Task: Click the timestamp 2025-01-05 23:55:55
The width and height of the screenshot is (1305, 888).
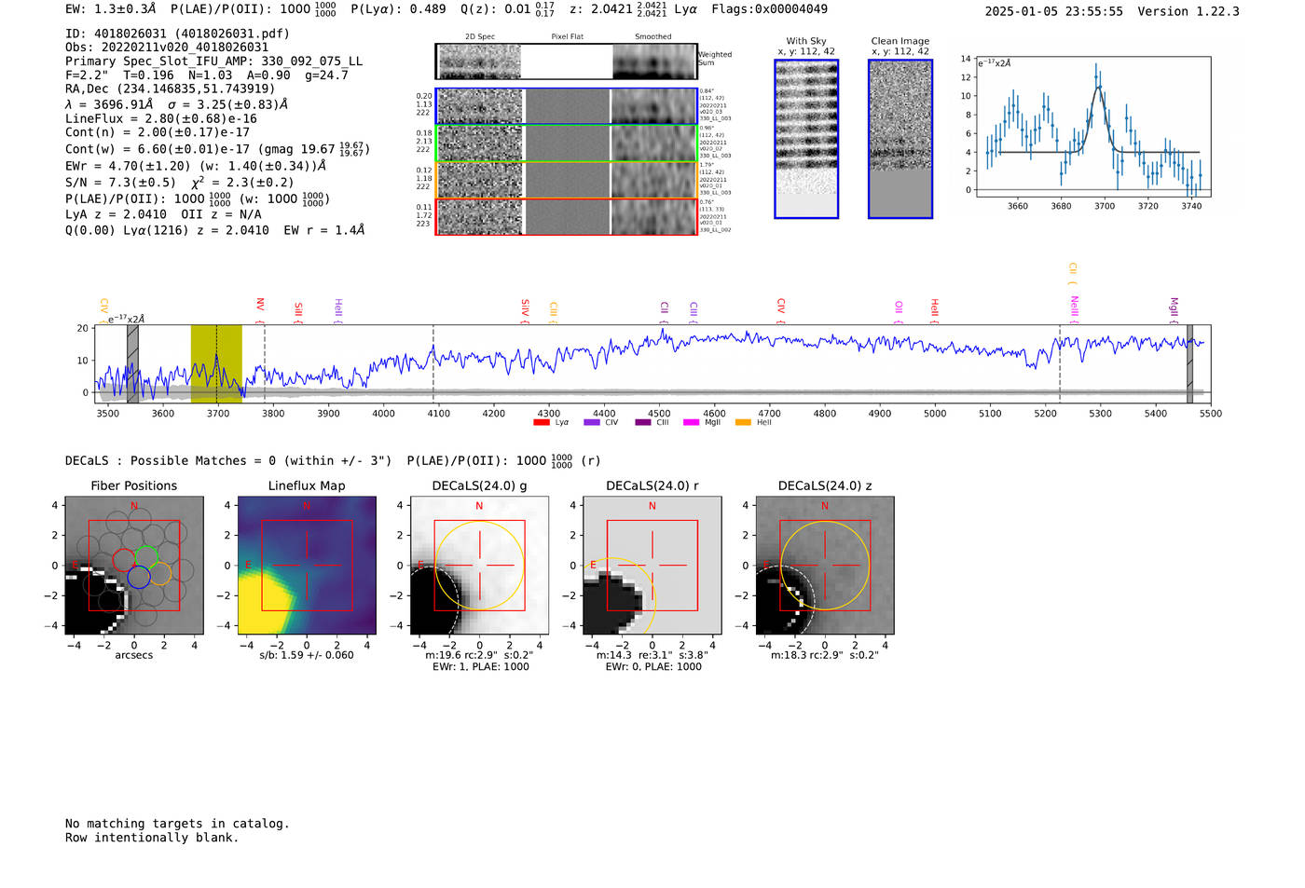Action: point(1054,11)
